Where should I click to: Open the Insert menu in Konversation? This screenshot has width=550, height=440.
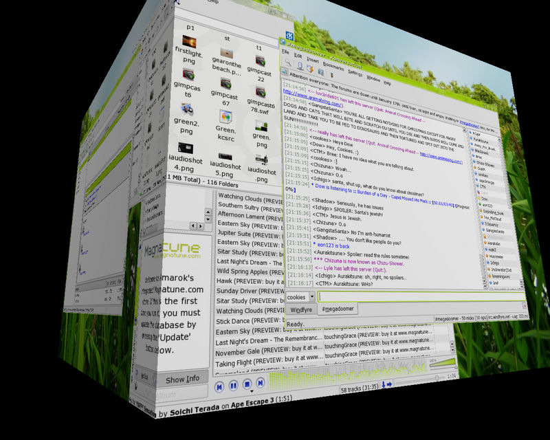[x=313, y=60]
